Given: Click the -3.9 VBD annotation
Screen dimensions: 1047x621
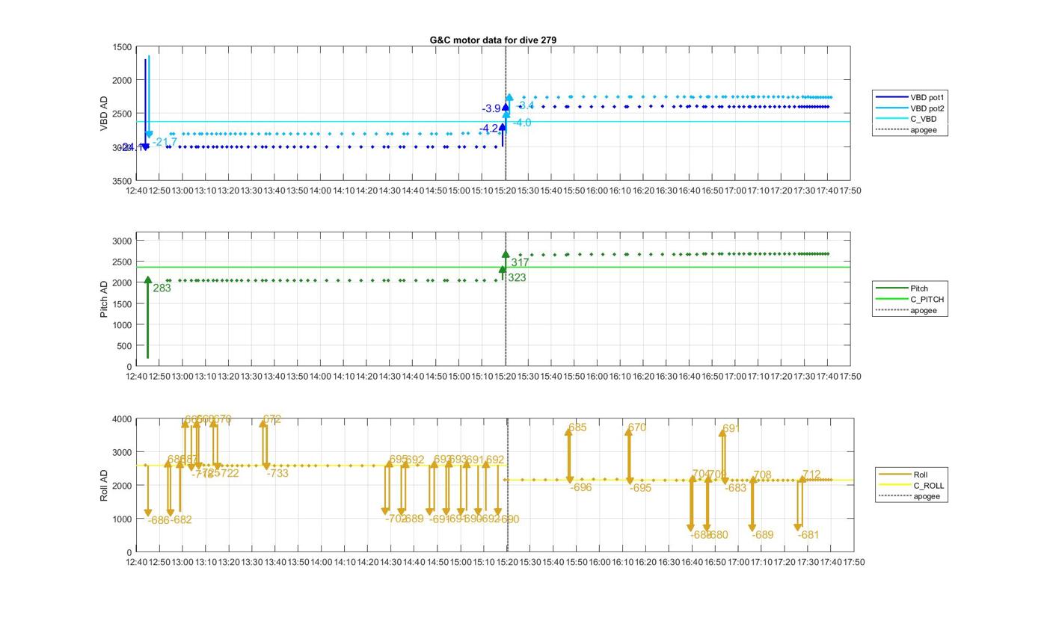Looking at the screenshot, I should point(491,109).
